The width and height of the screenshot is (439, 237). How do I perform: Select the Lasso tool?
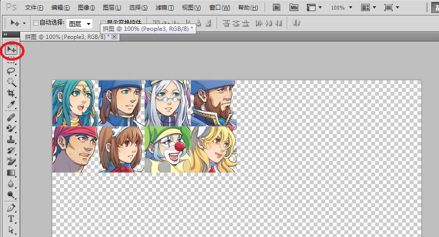(11, 71)
